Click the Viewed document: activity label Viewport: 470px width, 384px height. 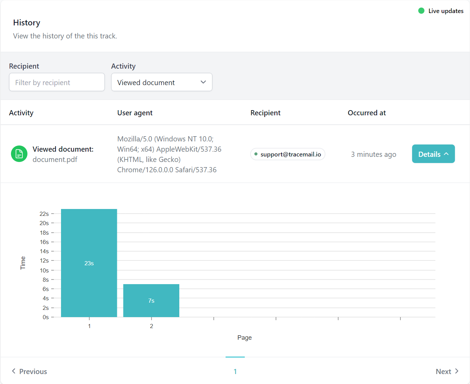coord(63,149)
